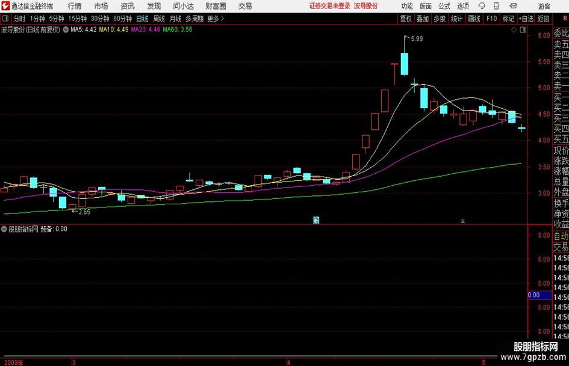Viewport: 569px width, 366px height.
Task: Open the 公式 menu
Action: point(444,6)
